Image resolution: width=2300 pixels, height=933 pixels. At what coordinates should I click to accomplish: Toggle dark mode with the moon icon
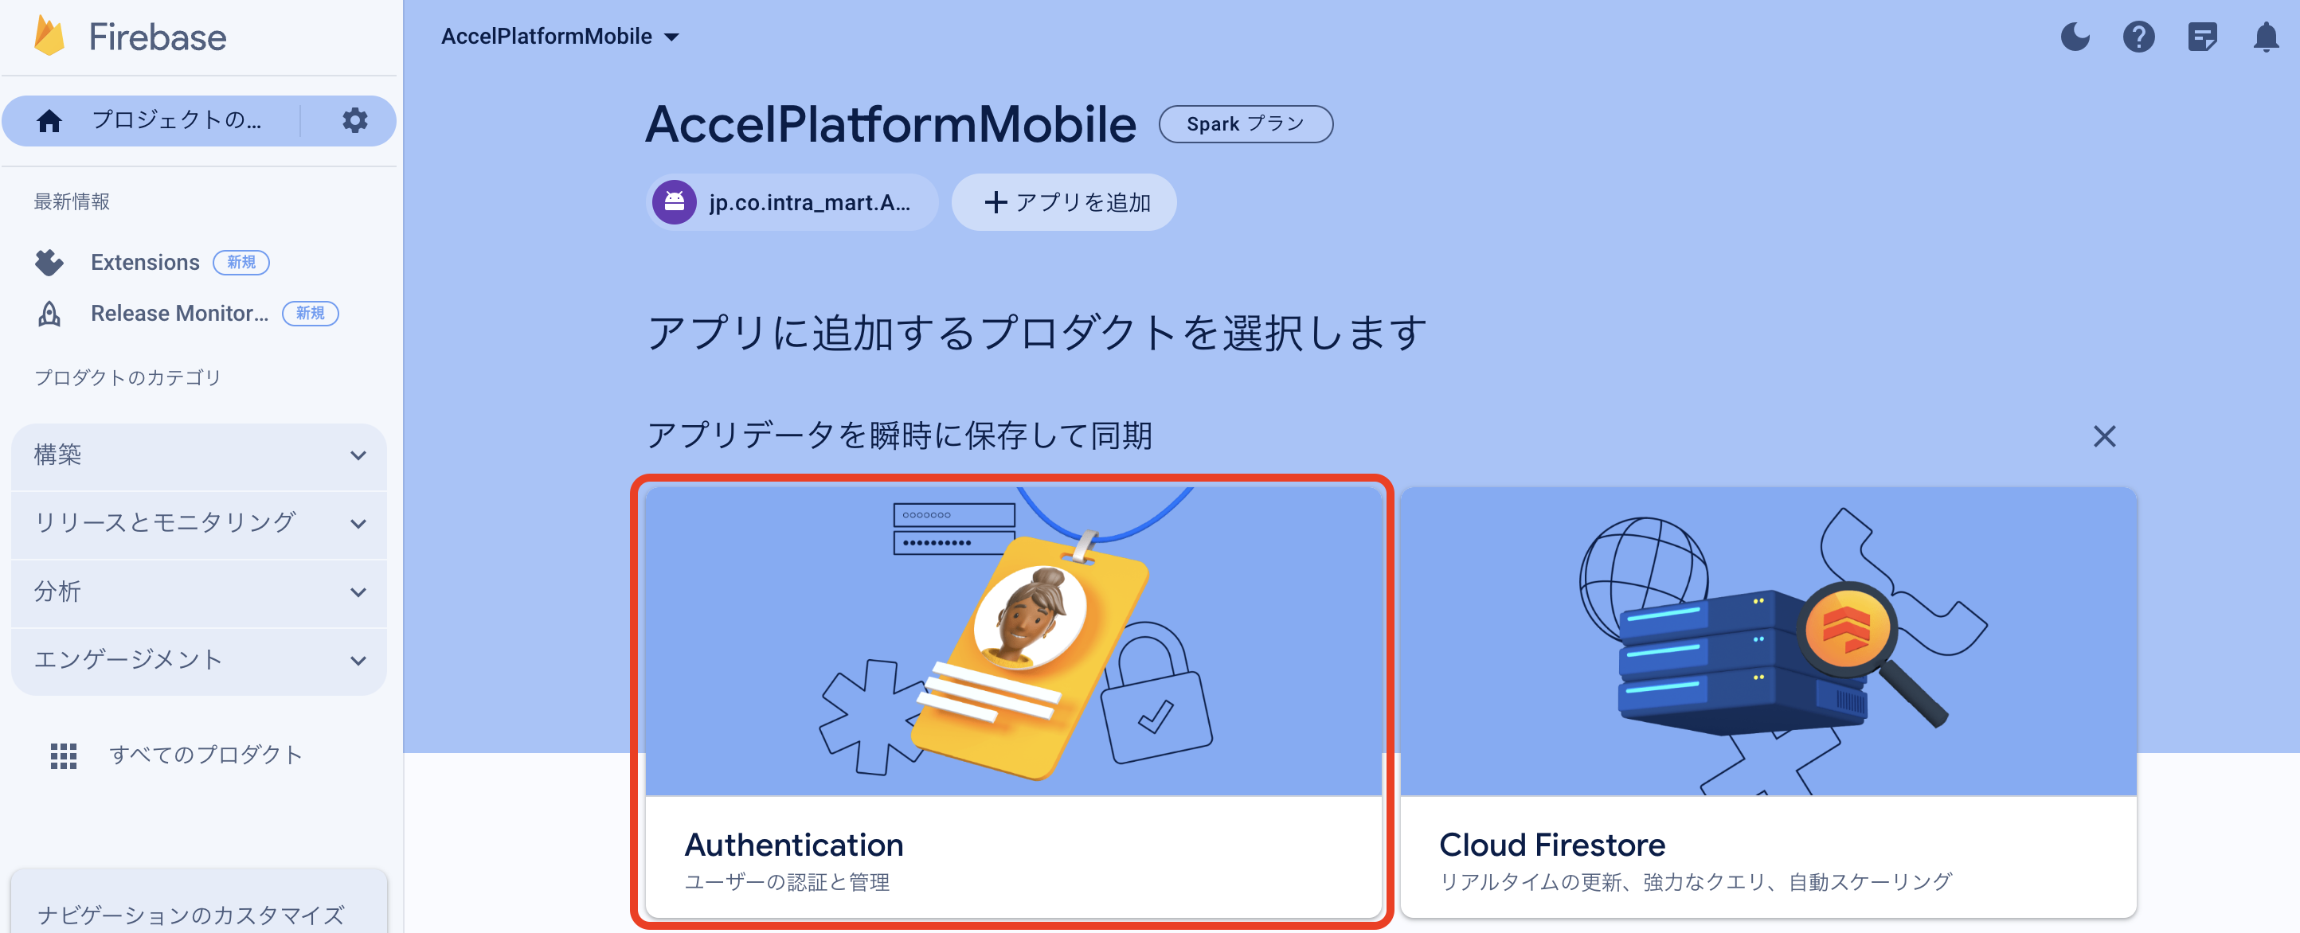pos(2075,37)
